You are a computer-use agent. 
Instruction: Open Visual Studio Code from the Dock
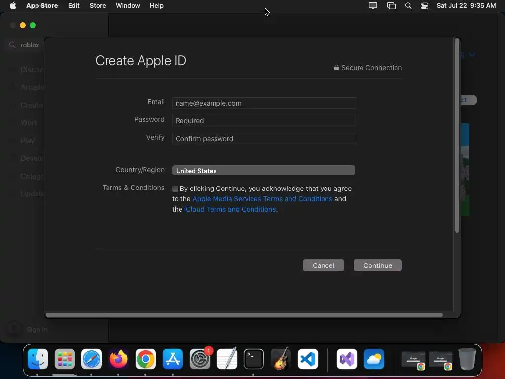308,359
